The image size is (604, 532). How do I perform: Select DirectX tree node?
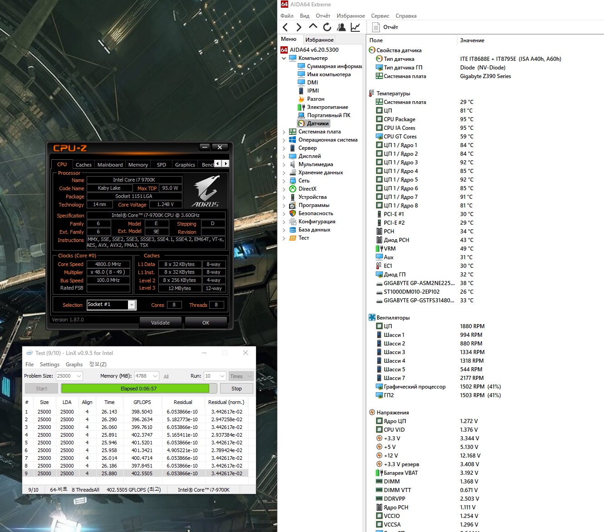(x=303, y=189)
